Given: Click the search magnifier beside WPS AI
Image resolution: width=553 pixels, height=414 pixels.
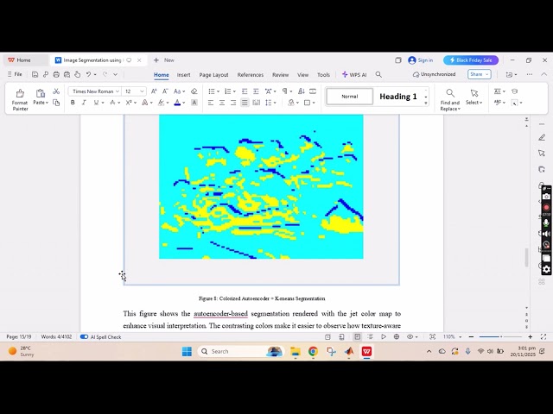Looking at the screenshot, I should [x=378, y=74].
